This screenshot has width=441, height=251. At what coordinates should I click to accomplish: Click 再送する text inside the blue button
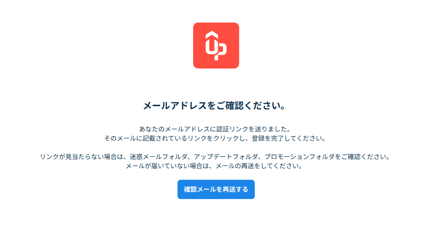pos(235,189)
